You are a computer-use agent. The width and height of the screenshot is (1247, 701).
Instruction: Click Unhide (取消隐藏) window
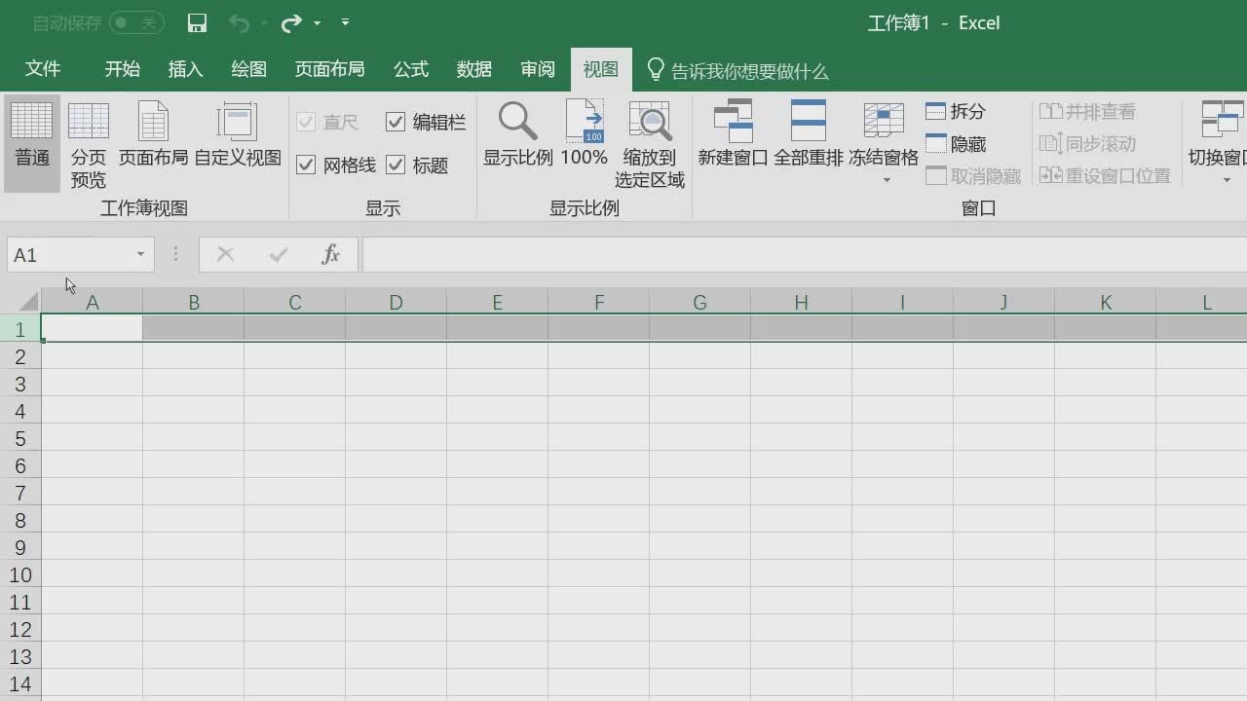[973, 175]
